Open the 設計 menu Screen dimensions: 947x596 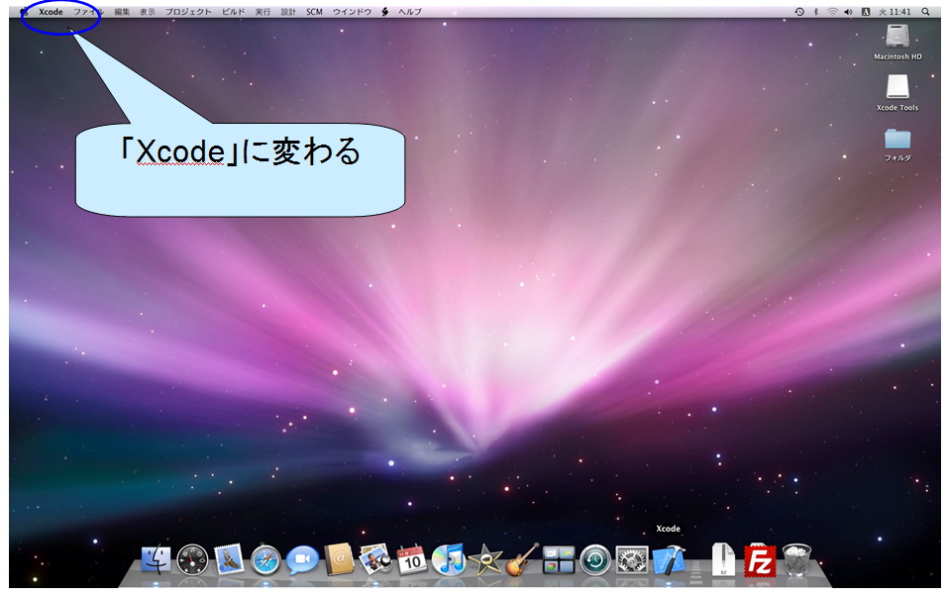tap(288, 12)
